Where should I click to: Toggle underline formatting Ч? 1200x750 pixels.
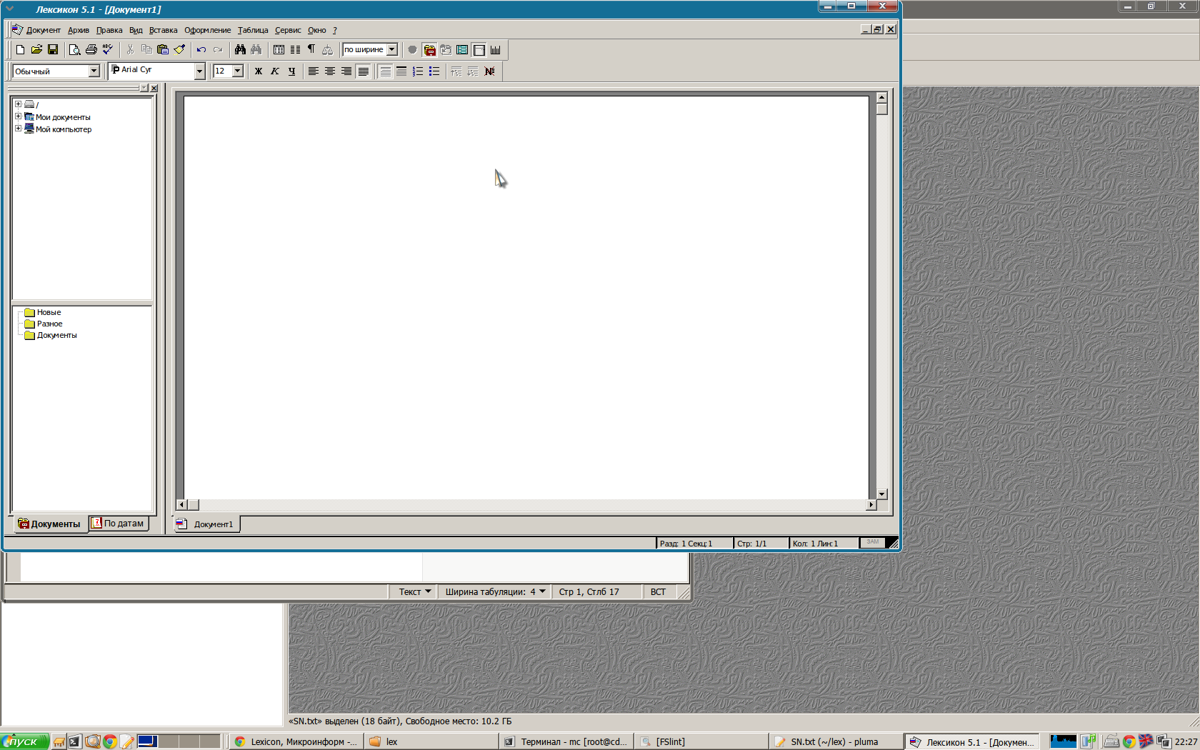[291, 71]
